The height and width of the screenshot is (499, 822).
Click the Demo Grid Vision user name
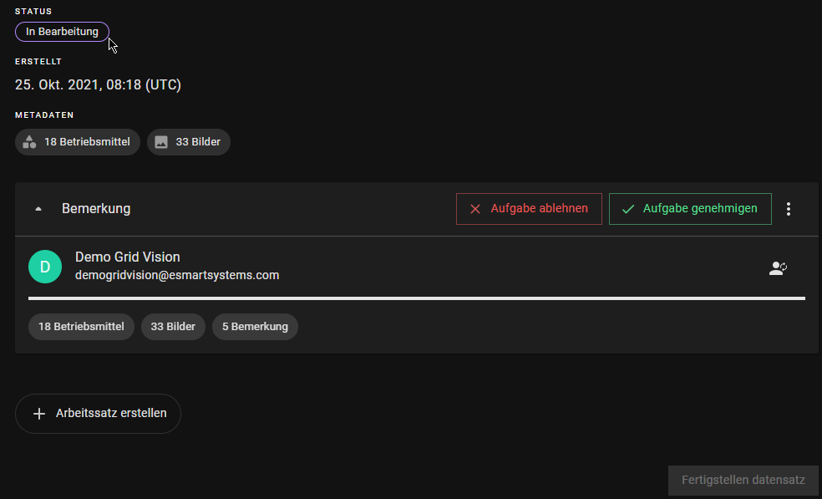coord(127,257)
